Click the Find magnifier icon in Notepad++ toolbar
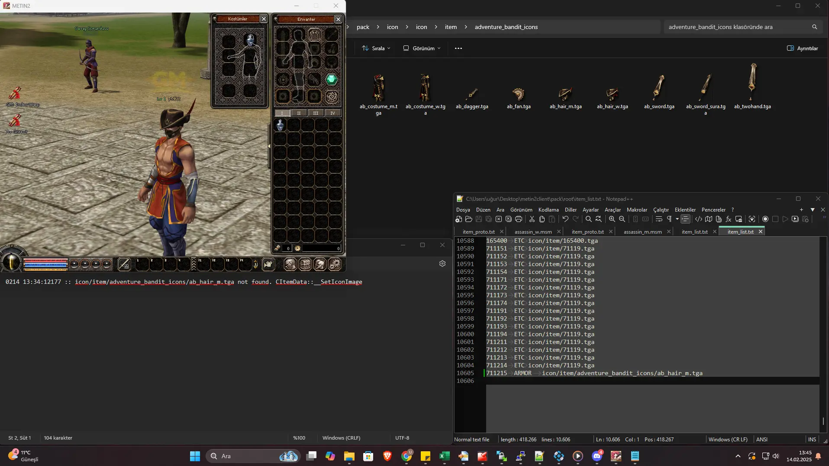Image resolution: width=829 pixels, height=466 pixels. (588, 219)
